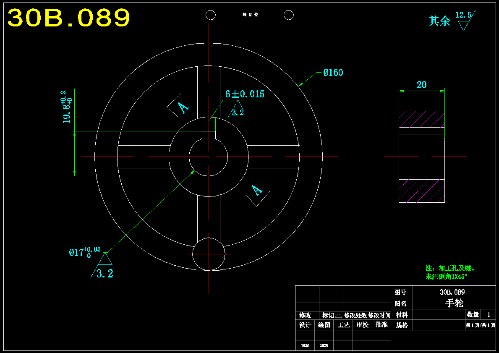Image resolution: width=499 pixels, height=353 pixels.
Task: Select the 20 width dimension of section view
Action: 422,85
